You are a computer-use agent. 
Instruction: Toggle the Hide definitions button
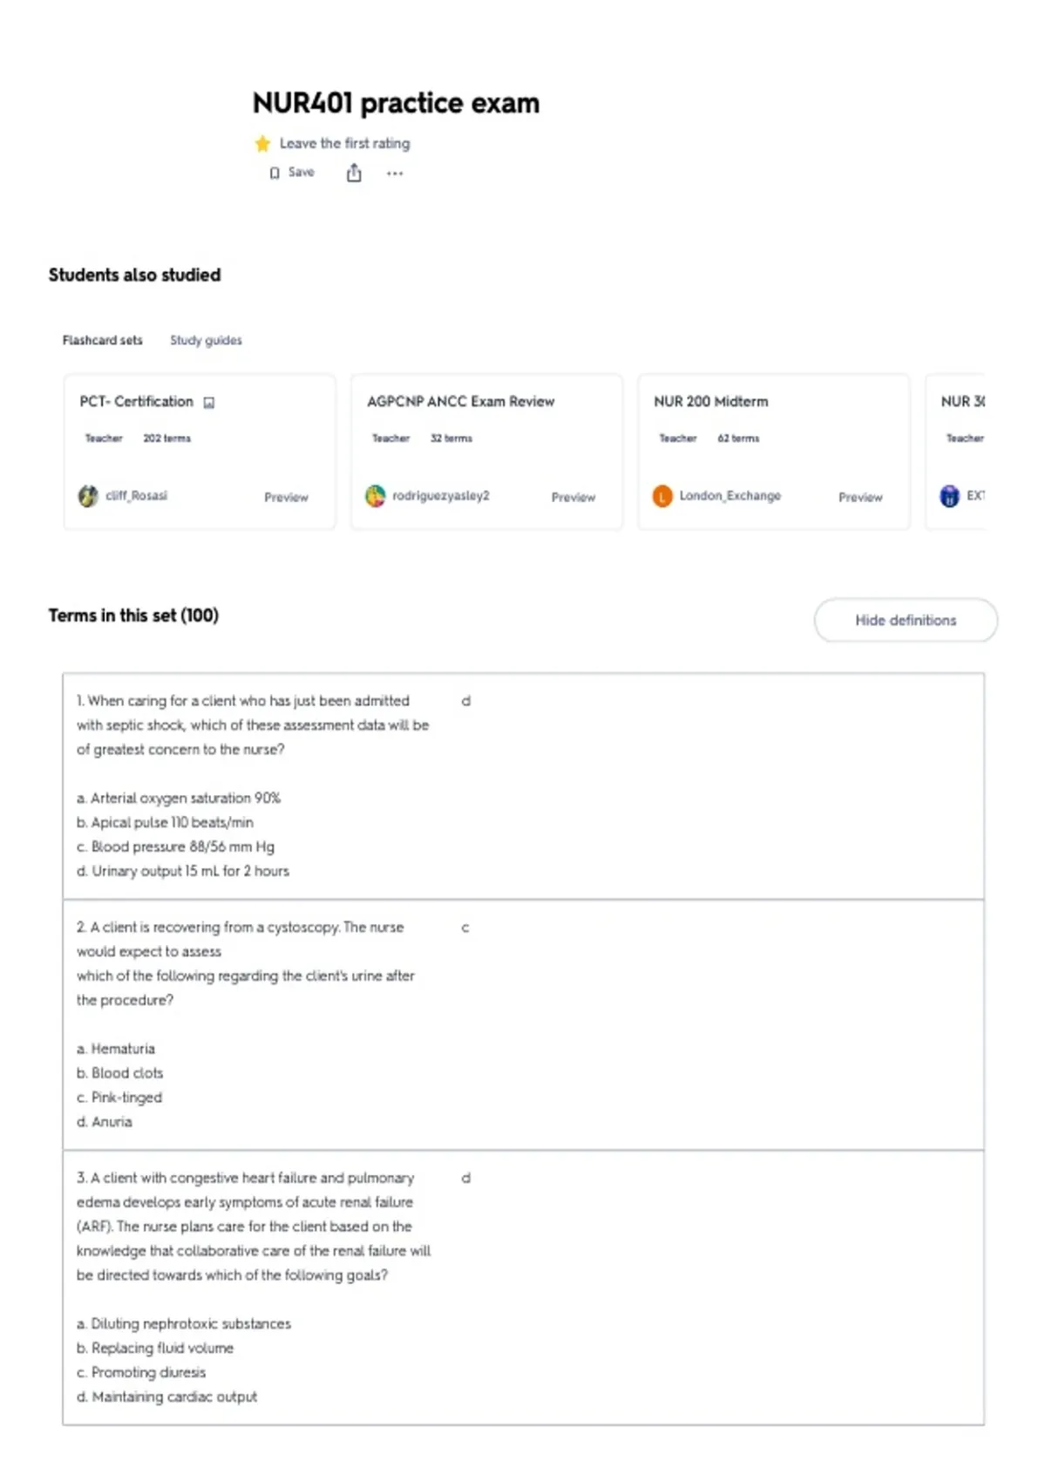(906, 620)
